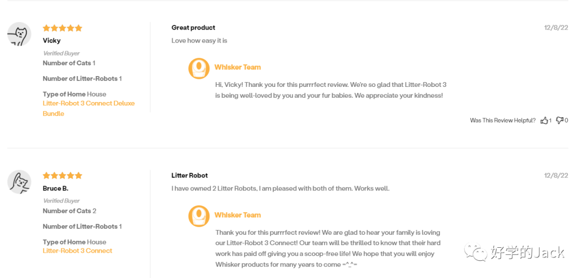The image size is (583, 278).
Task: Click Vicky's cat avatar icon
Action: point(19,35)
